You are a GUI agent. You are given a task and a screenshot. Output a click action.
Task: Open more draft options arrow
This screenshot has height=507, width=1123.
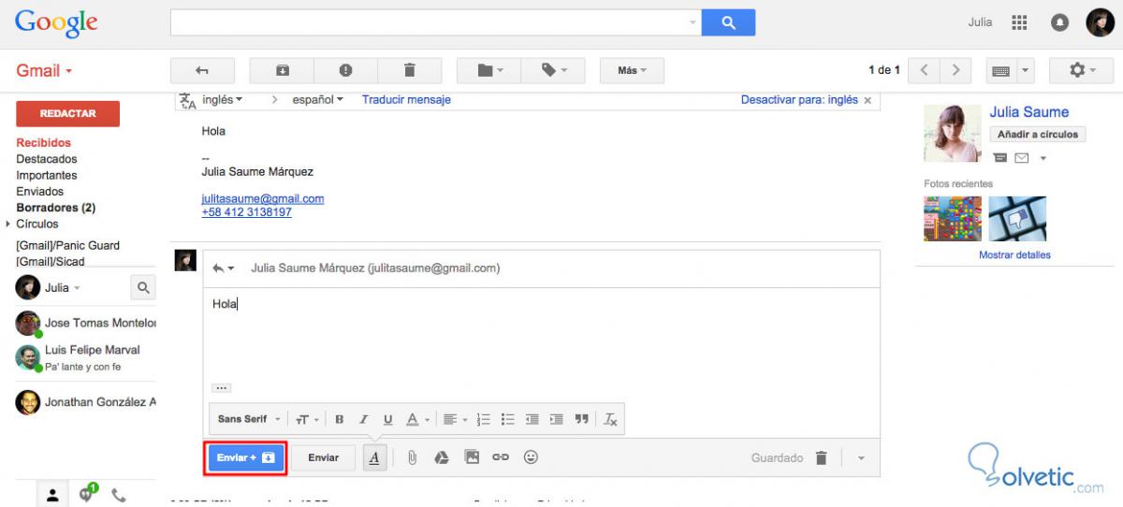[861, 458]
